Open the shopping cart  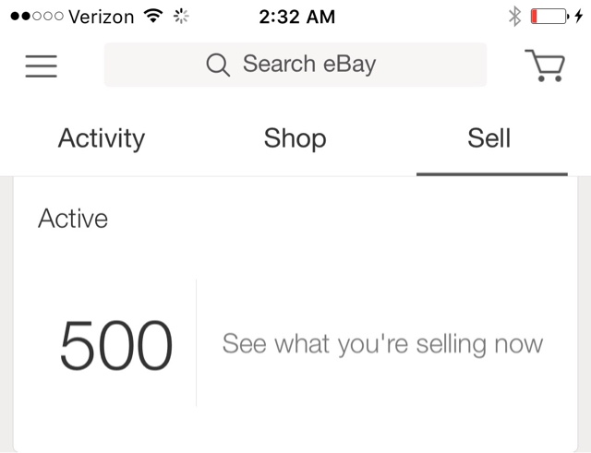[x=545, y=66]
